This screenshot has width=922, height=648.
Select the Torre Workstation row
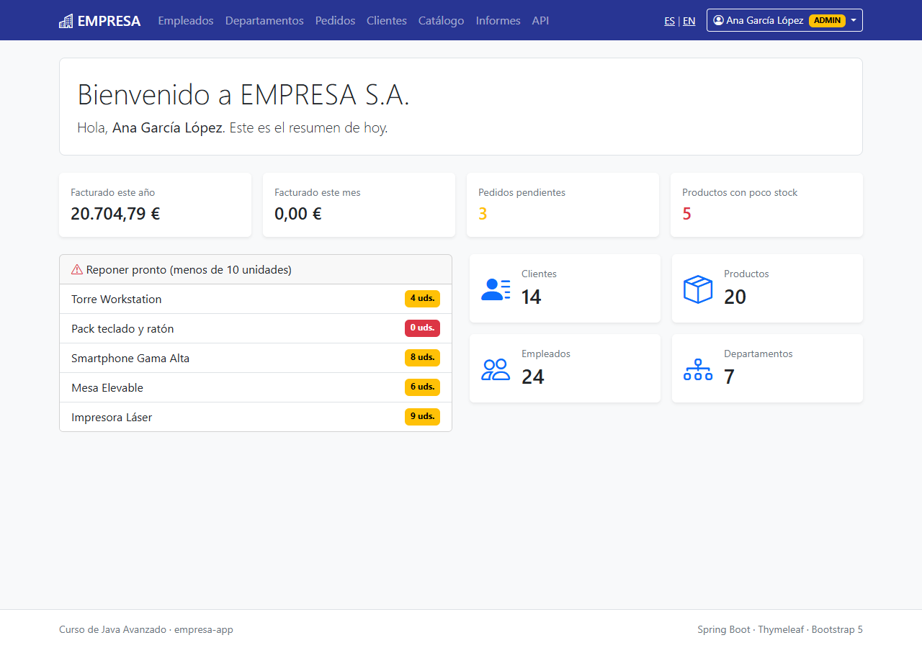click(256, 299)
